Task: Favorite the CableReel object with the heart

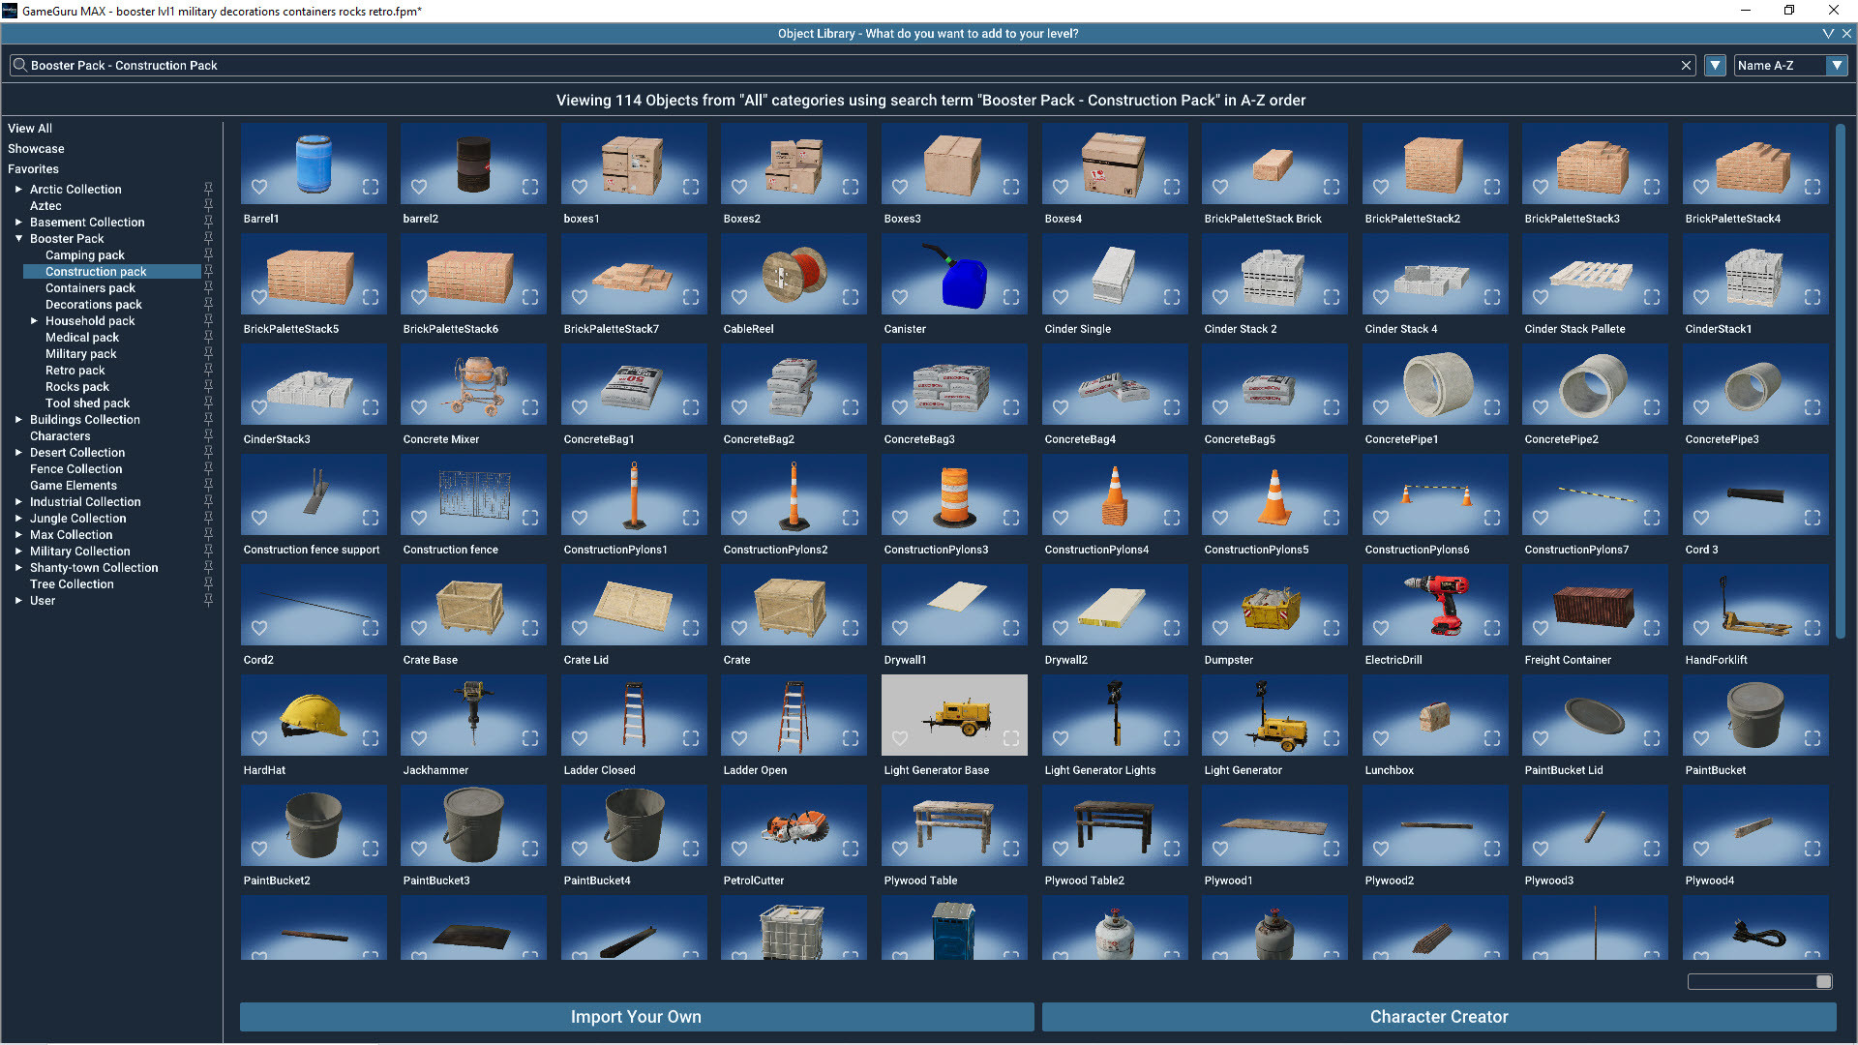Action: 738,297
